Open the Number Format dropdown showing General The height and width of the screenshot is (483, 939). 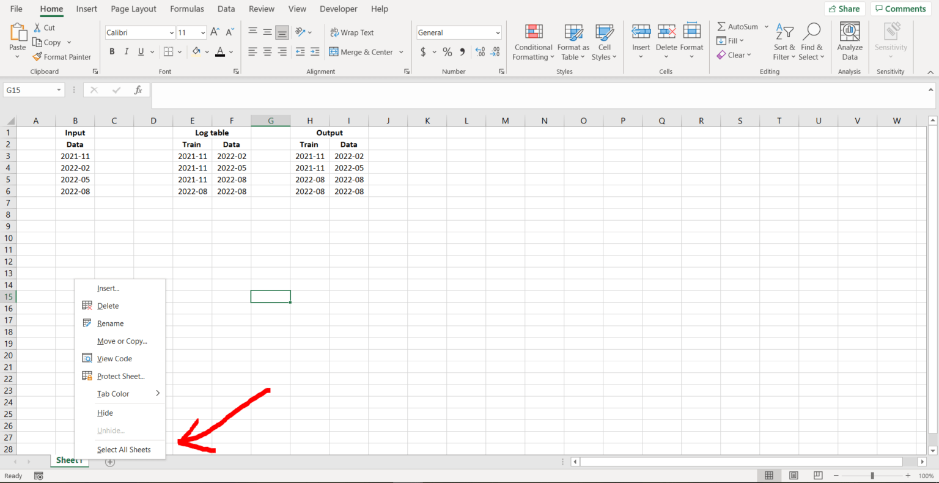point(458,32)
